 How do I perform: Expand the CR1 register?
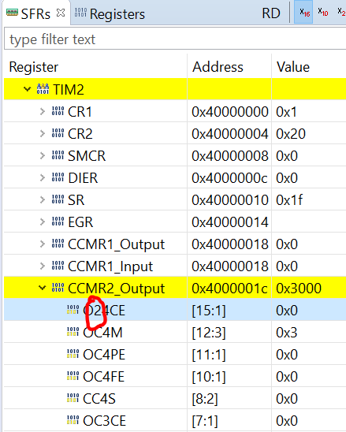(x=42, y=112)
